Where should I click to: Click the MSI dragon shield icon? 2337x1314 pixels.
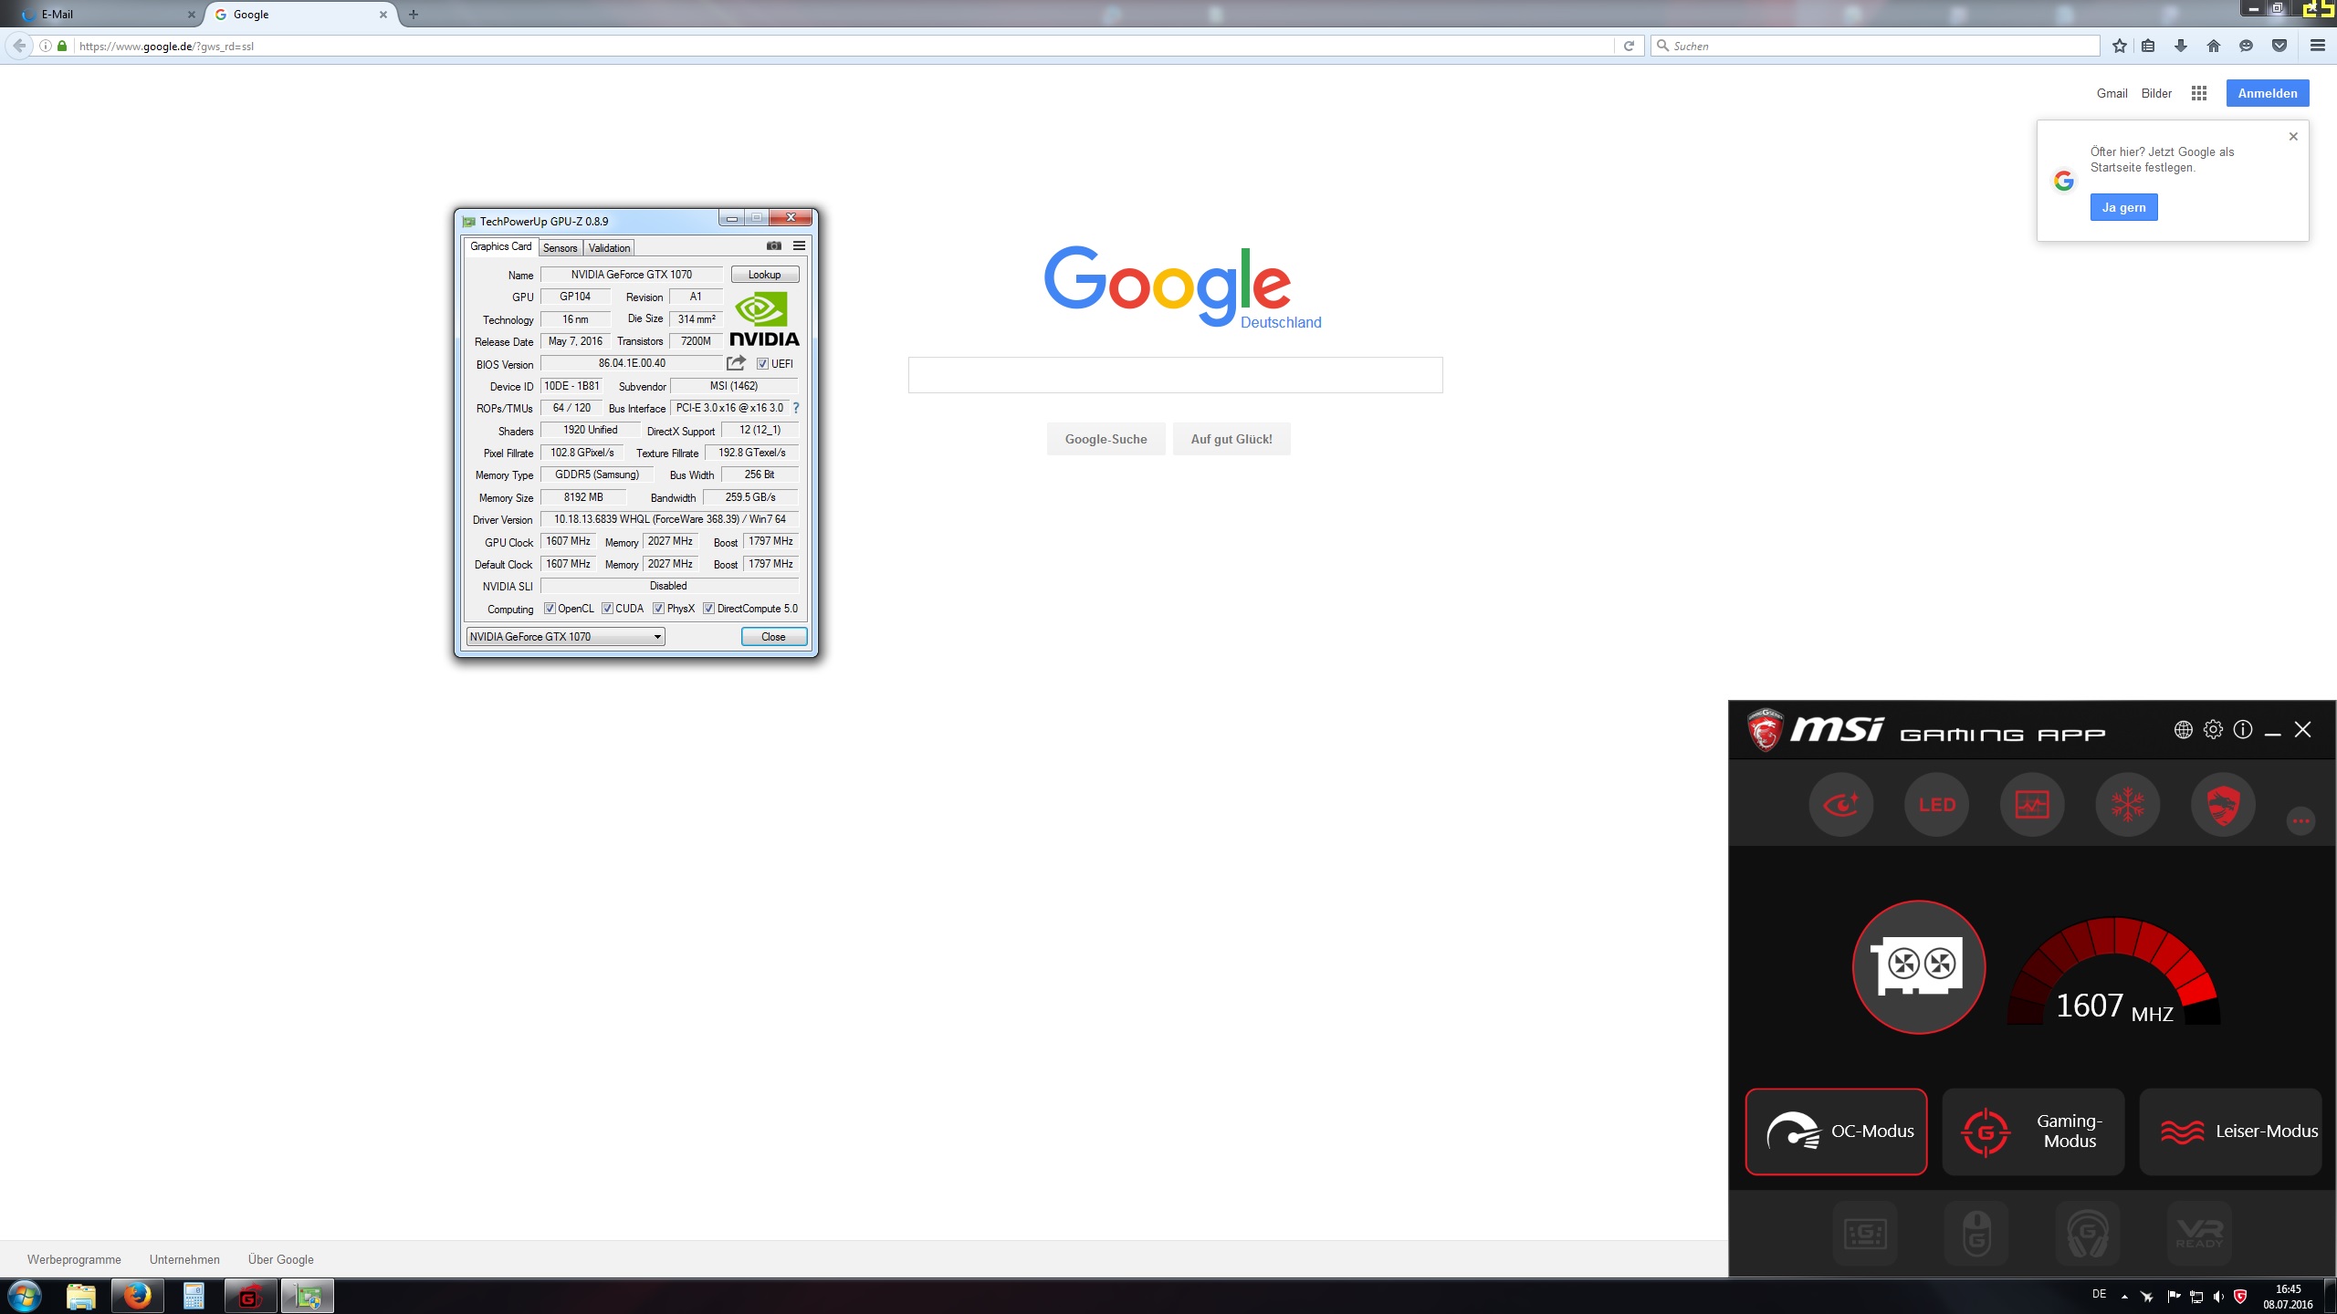(2223, 804)
